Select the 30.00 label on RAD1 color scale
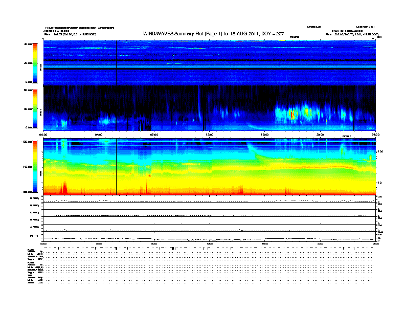The width and height of the screenshot is (405, 313). [x=28, y=109]
